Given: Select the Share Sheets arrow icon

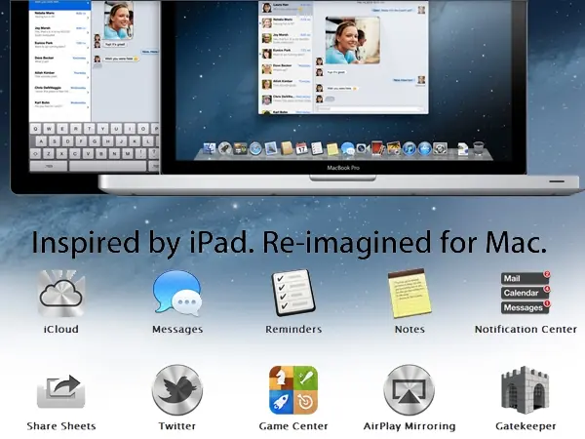Looking at the screenshot, I should pyautogui.click(x=61, y=391).
